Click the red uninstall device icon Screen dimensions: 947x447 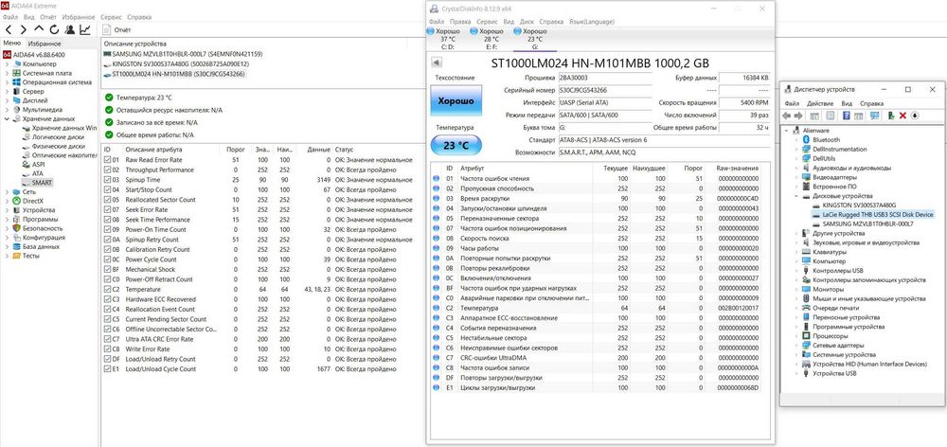pyautogui.click(x=902, y=116)
